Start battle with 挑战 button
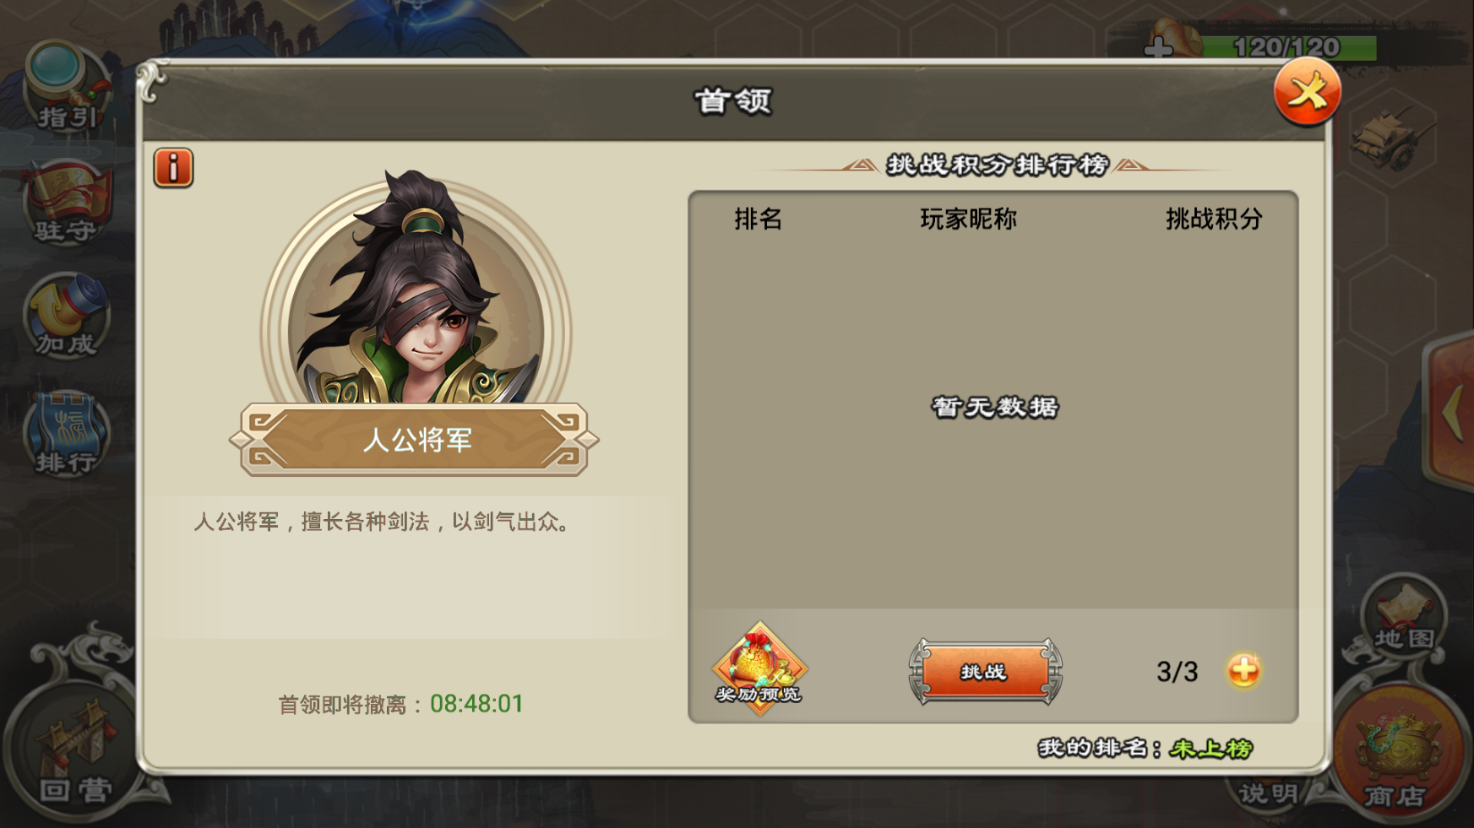The width and height of the screenshot is (1474, 828). point(985,672)
